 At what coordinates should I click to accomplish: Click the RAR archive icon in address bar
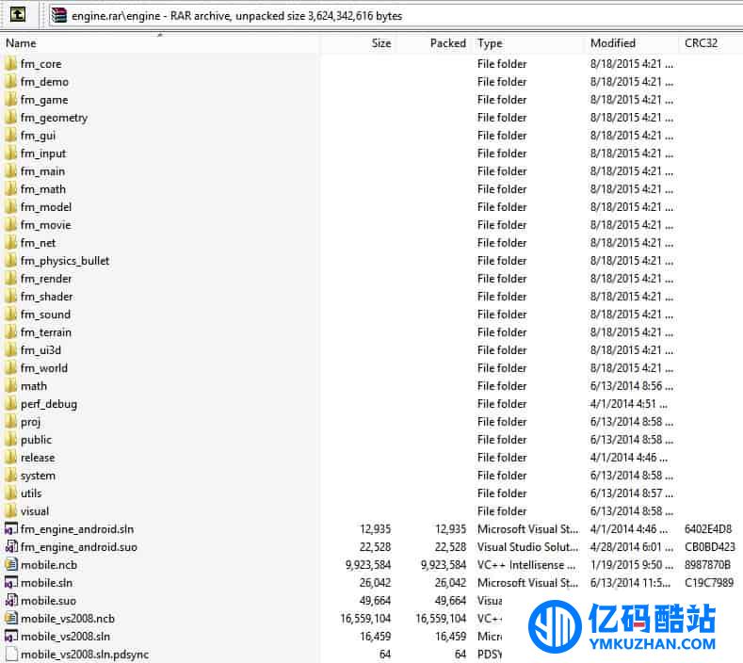(59, 15)
